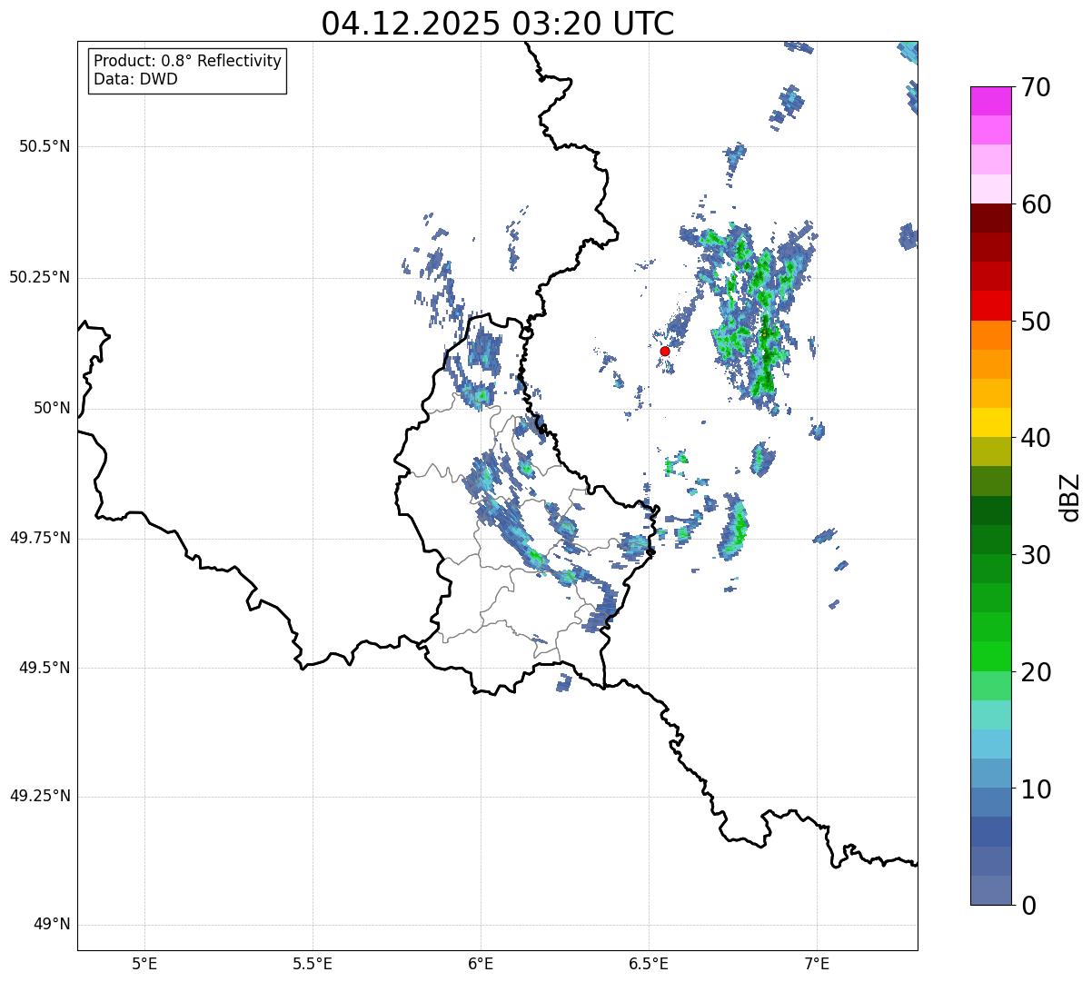Click the 6°E longitude label
The width and height of the screenshot is (1092, 982).
point(481,964)
